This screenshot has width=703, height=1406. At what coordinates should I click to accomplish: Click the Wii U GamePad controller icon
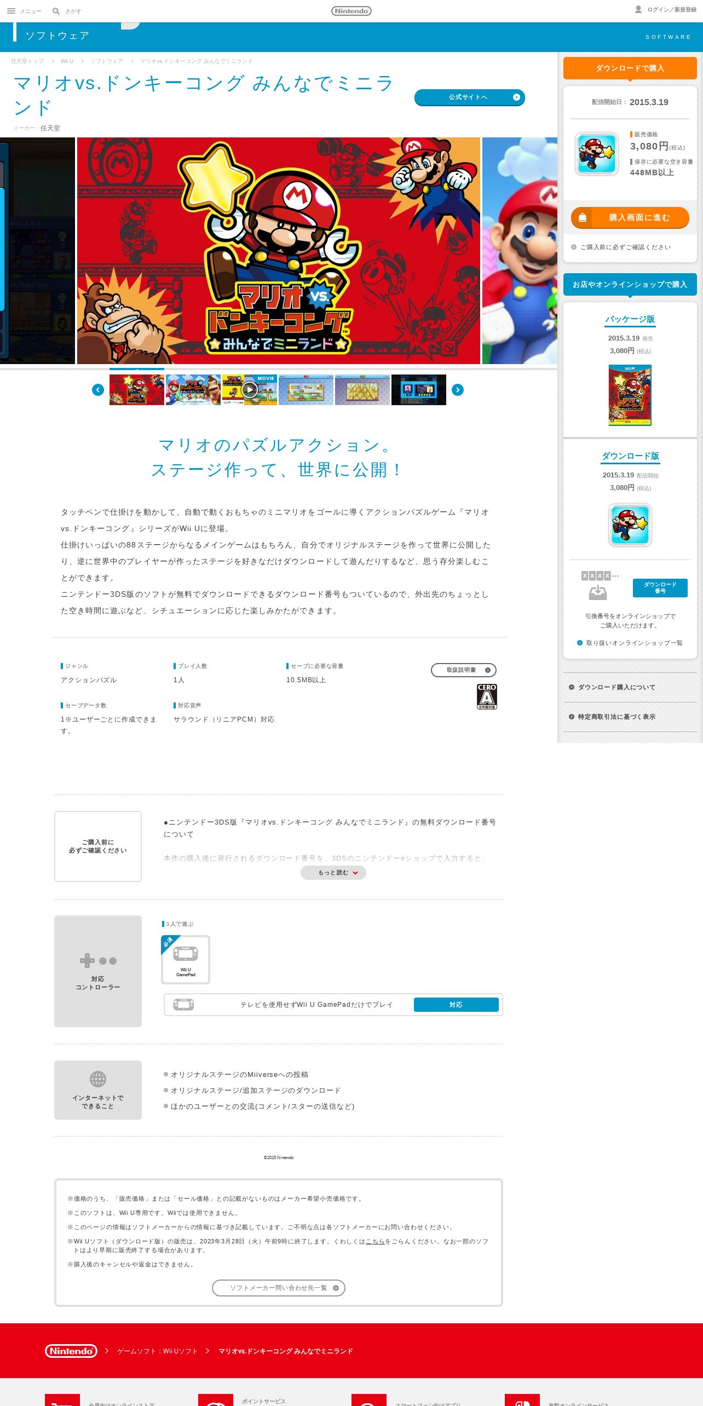click(x=186, y=960)
